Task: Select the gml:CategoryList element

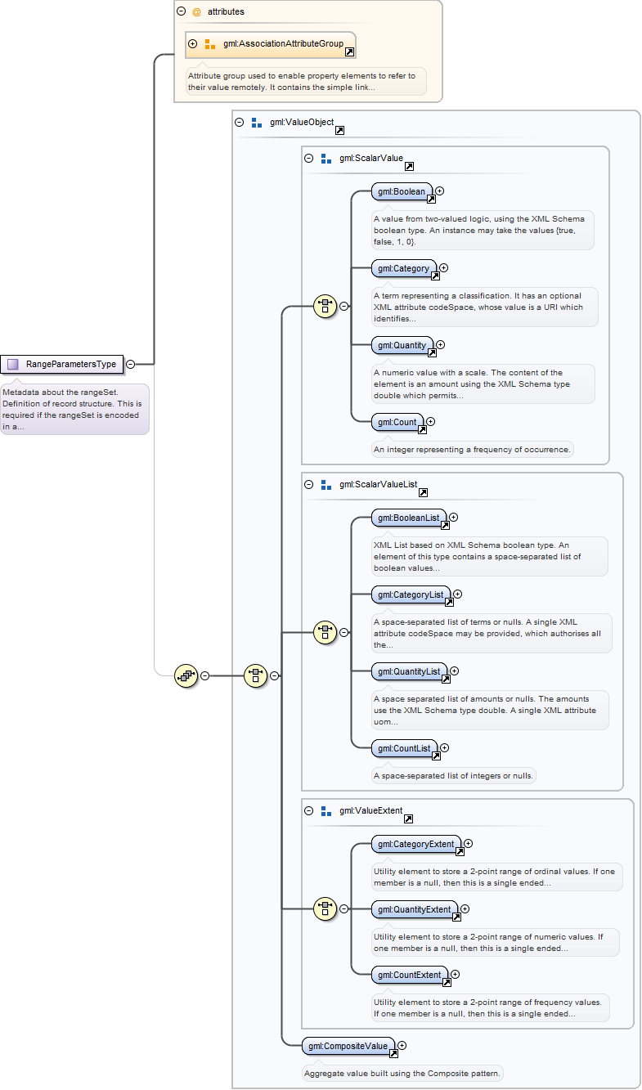Action: click(x=411, y=596)
